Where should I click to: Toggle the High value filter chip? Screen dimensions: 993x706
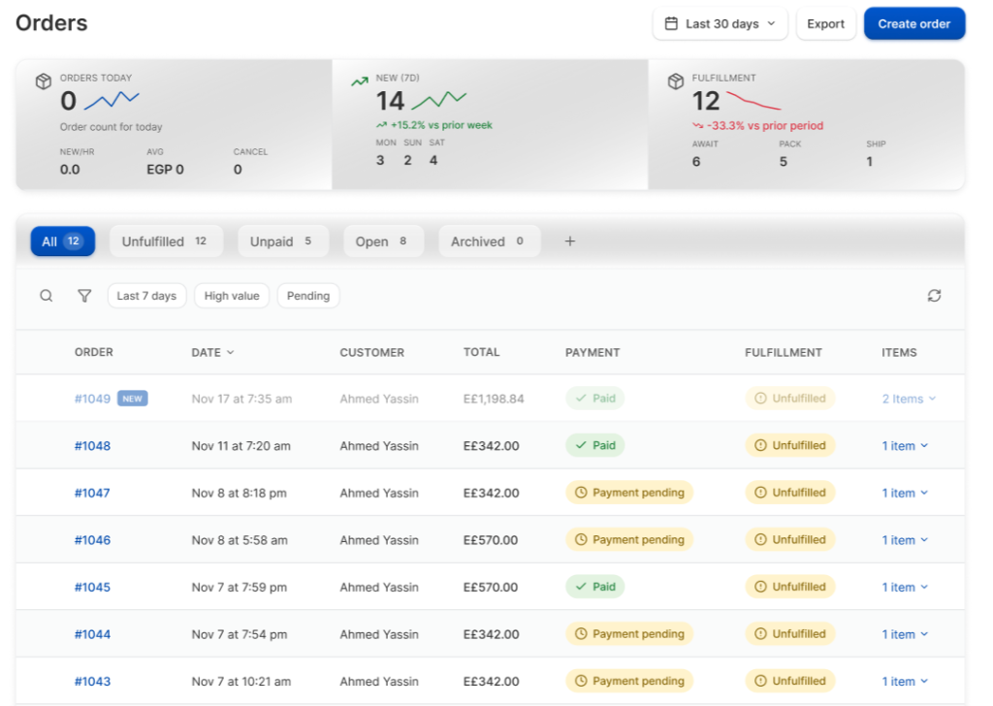point(231,295)
